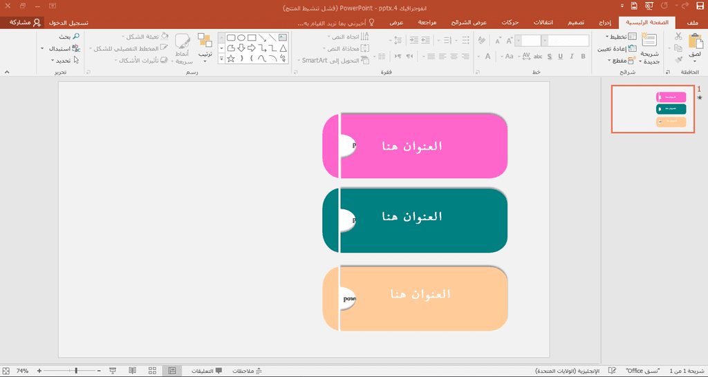The image size is (708, 377).
Task: Switch to the Review (مراجعة) tab
Action: [427, 23]
